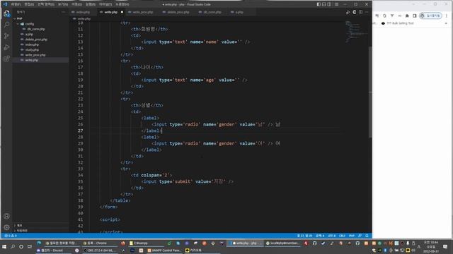Open delete_proc.php in the Explorer tree
The width and height of the screenshot is (453, 254).
tap(40, 40)
